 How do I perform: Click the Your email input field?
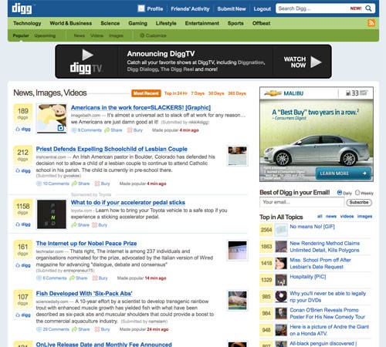302,202
